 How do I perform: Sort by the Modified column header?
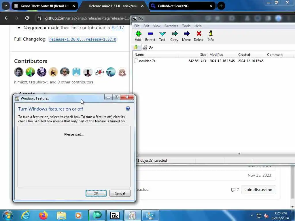222,55
